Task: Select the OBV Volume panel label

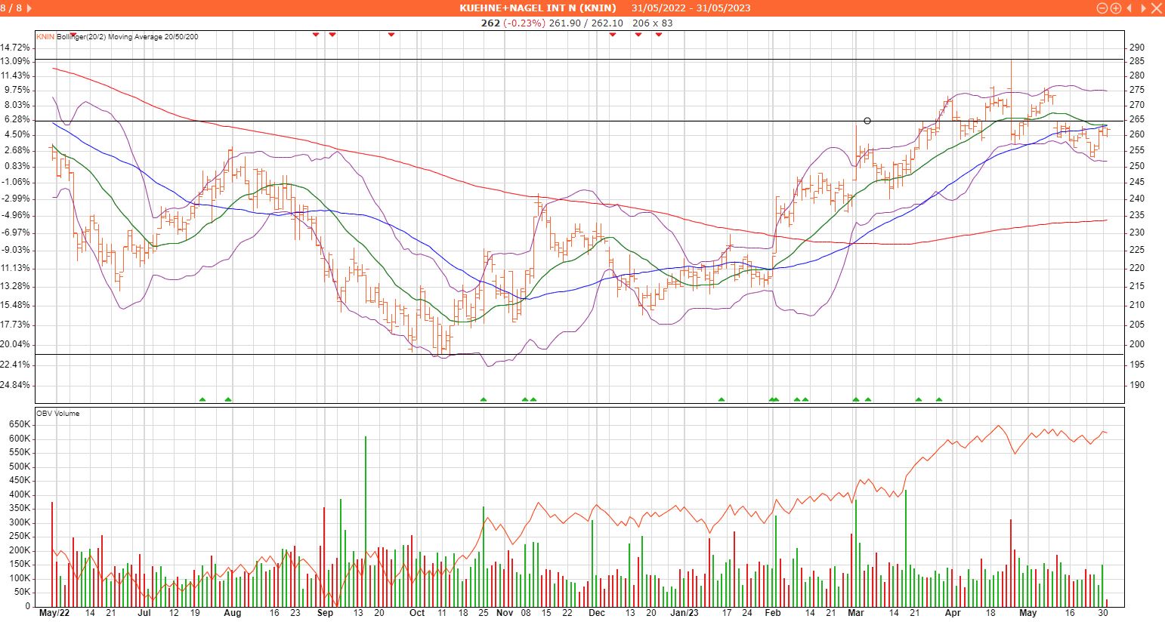Action: (x=57, y=414)
